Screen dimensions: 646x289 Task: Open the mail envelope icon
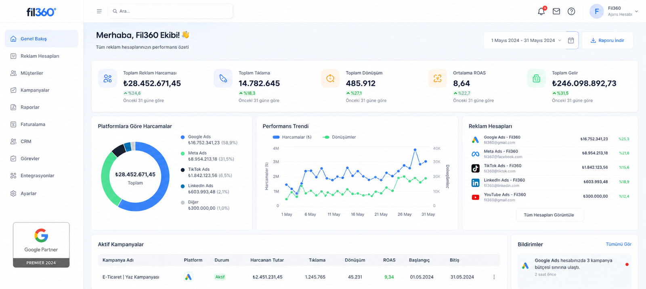(556, 11)
